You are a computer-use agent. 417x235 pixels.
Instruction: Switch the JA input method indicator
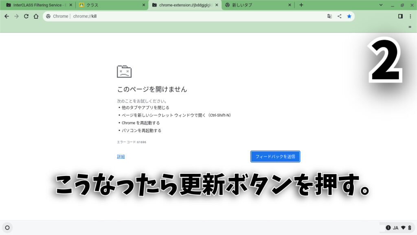(395, 228)
